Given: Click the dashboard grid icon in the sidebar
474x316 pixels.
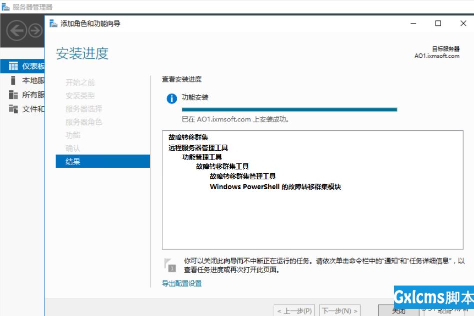Looking at the screenshot, I should click(13, 66).
